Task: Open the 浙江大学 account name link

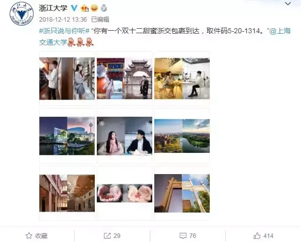Action: point(53,8)
